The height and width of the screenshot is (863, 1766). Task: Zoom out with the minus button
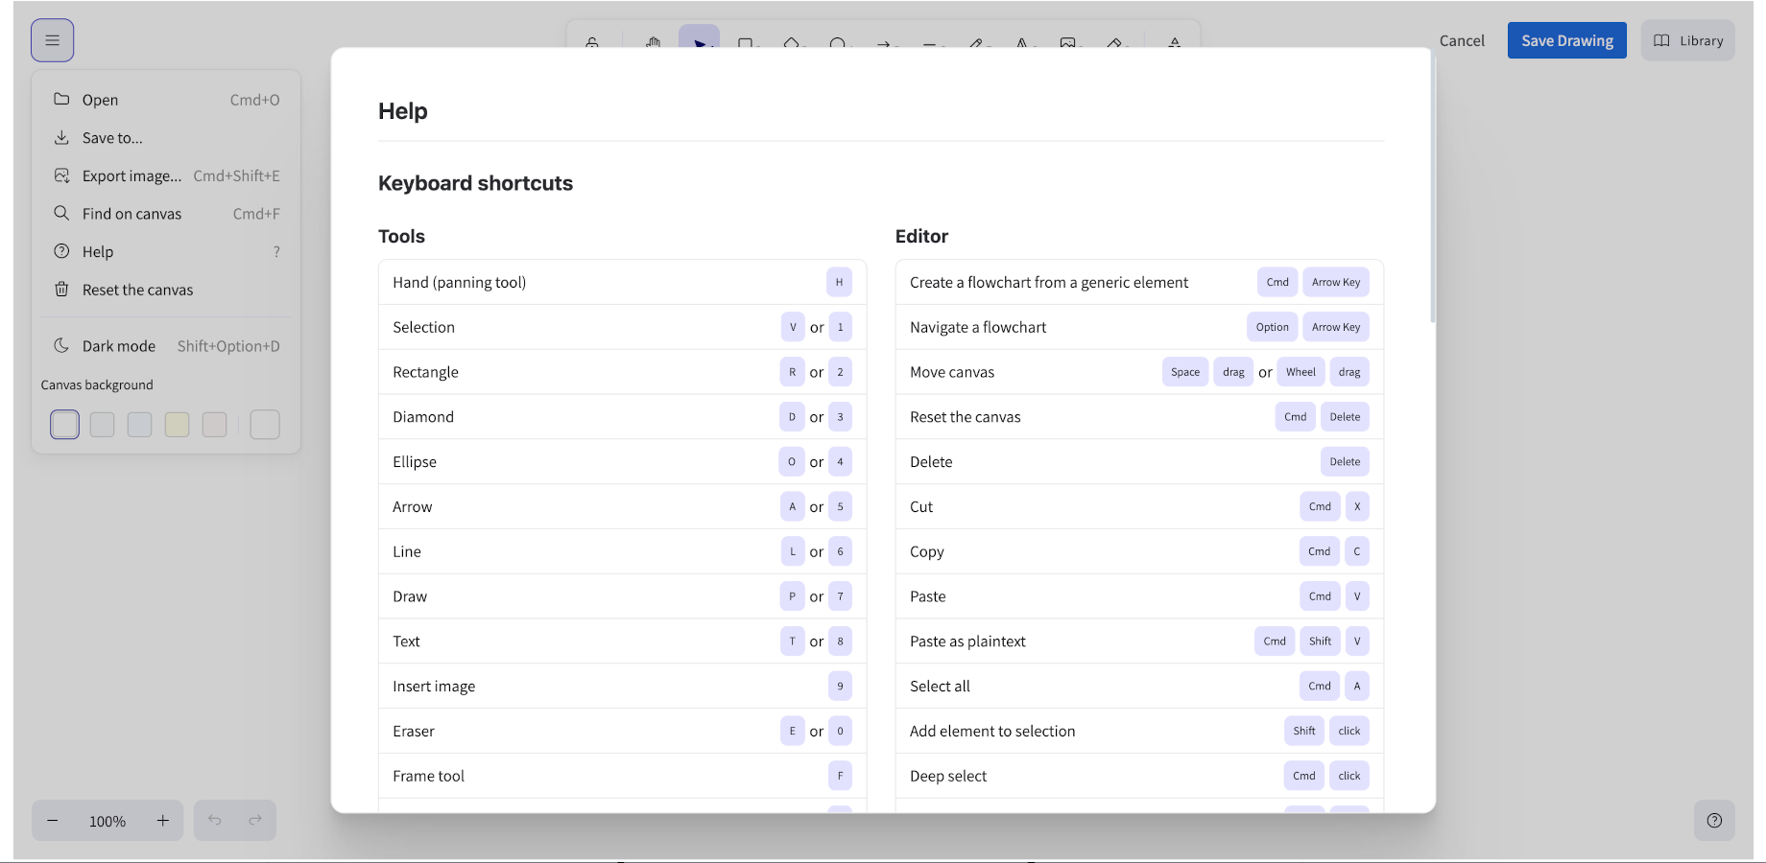click(53, 821)
